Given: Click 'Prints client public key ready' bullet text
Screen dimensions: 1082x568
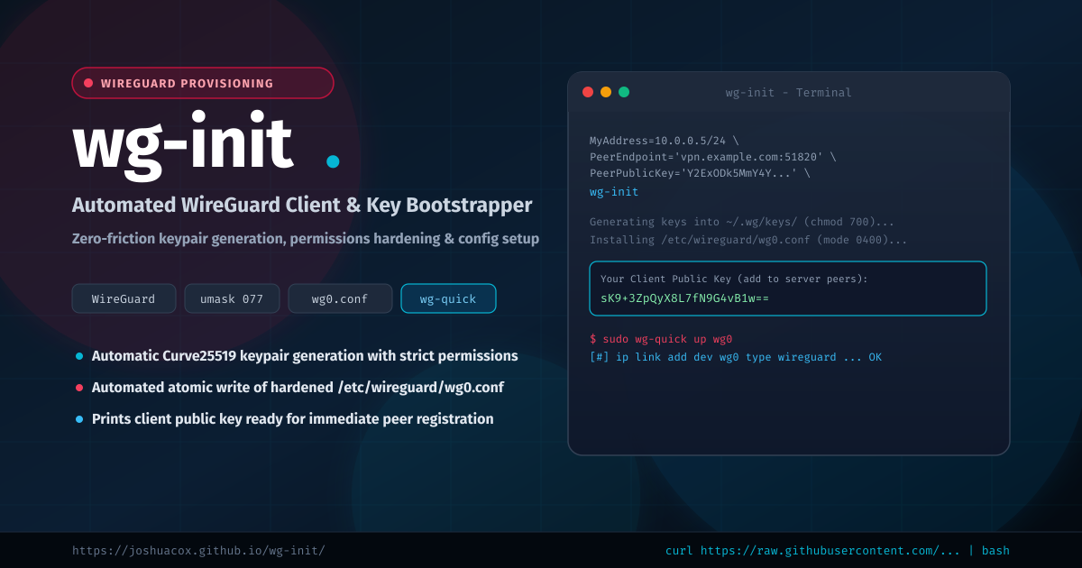Looking at the screenshot, I should pos(293,419).
